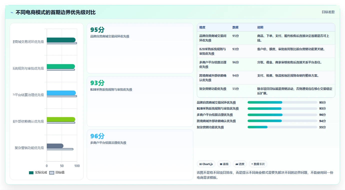This screenshot has height=190, width=345.
Task: Click the footer note starting 该图不是给不同项目排序
Action: (265, 175)
